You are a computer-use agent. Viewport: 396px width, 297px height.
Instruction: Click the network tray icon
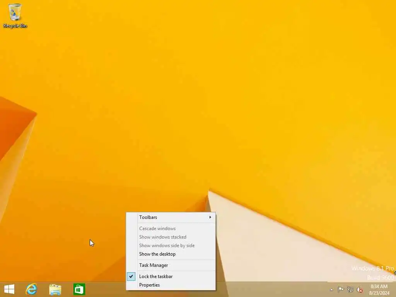[x=350, y=289]
